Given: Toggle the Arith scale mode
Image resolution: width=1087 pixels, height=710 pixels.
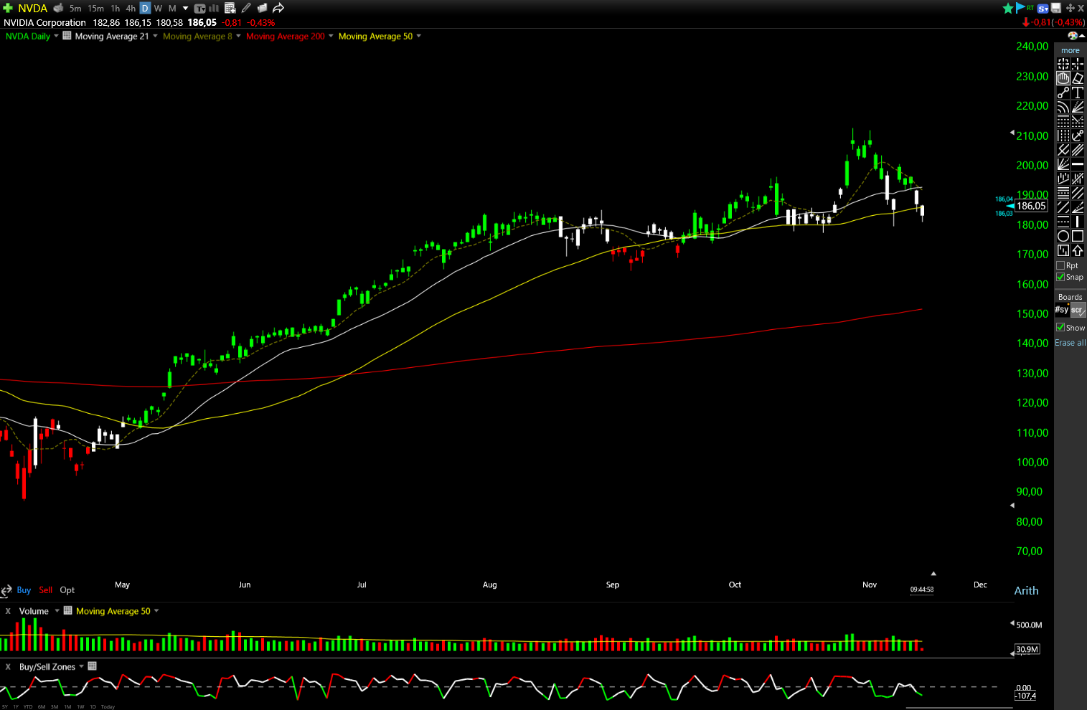Looking at the screenshot, I should point(1026,591).
